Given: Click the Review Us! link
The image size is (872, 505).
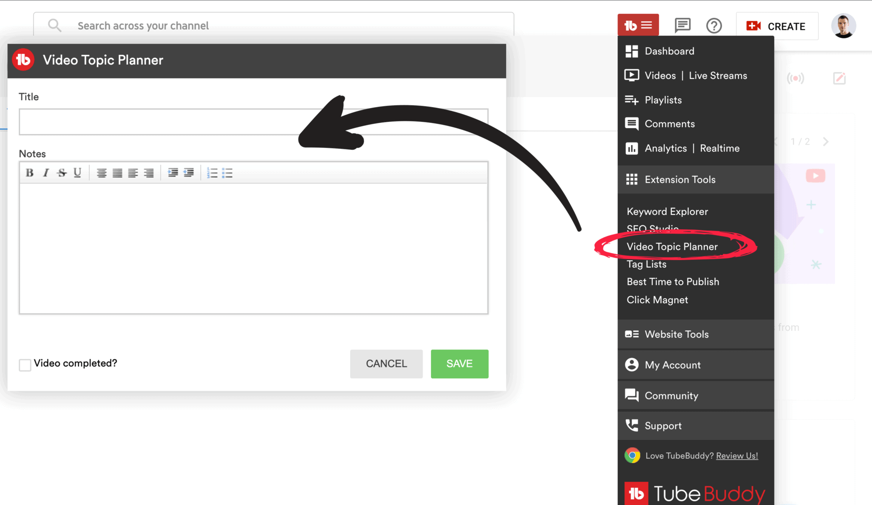Looking at the screenshot, I should [737, 456].
